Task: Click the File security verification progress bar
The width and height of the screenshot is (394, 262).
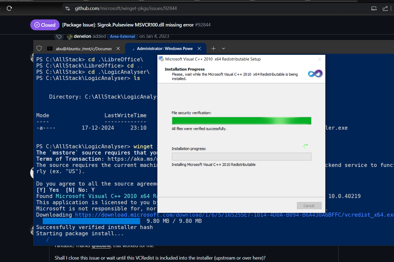Action: pyautogui.click(x=241, y=121)
